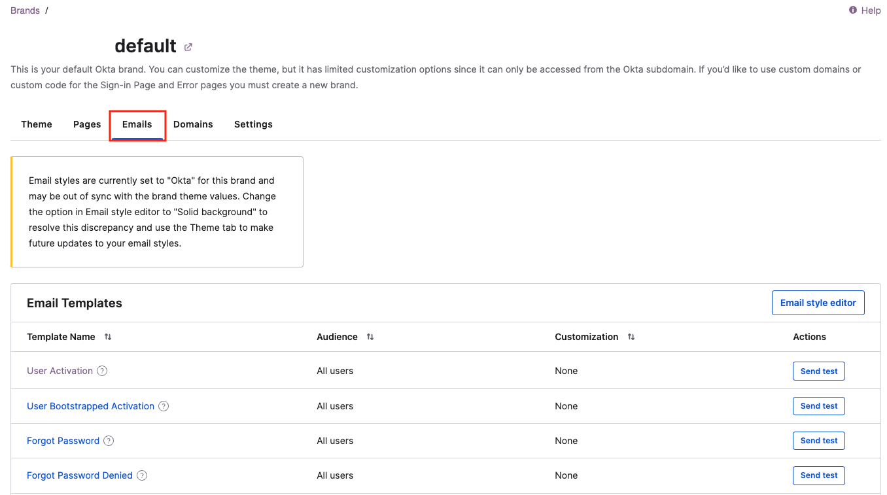Sort by Customization column arrows
887x495 pixels.
pyautogui.click(x=631, y=337)
